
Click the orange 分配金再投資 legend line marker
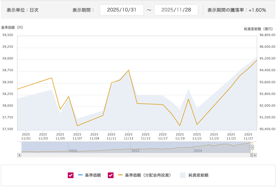[120, 175]
